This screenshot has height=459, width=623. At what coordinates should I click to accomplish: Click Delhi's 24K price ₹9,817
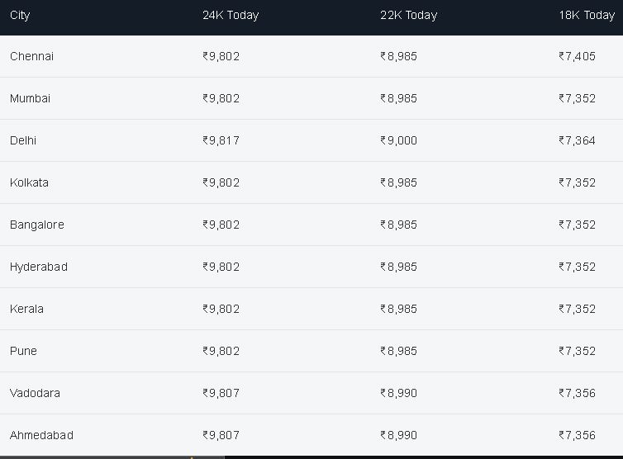[221, 140]
